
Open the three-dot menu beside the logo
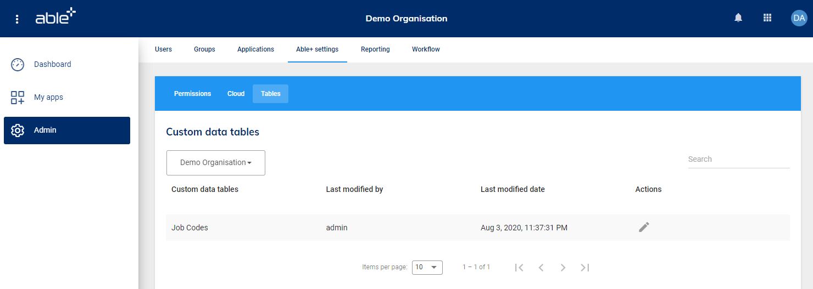point(17,19)
